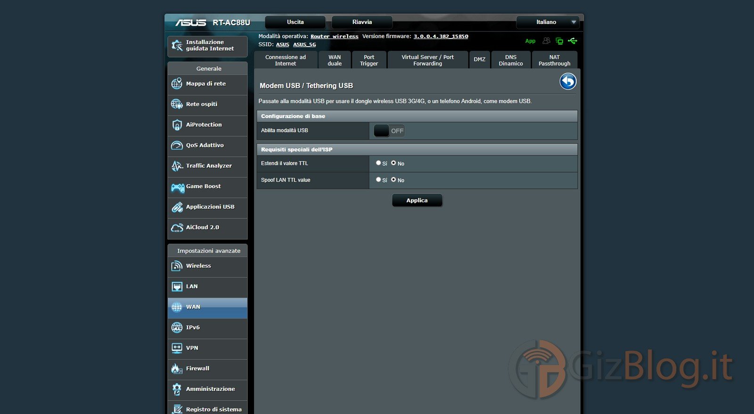The width and height of the screenshot is (754, 414).
Task: Click the ASUS_5G SSID link
Action: (304, 45)
